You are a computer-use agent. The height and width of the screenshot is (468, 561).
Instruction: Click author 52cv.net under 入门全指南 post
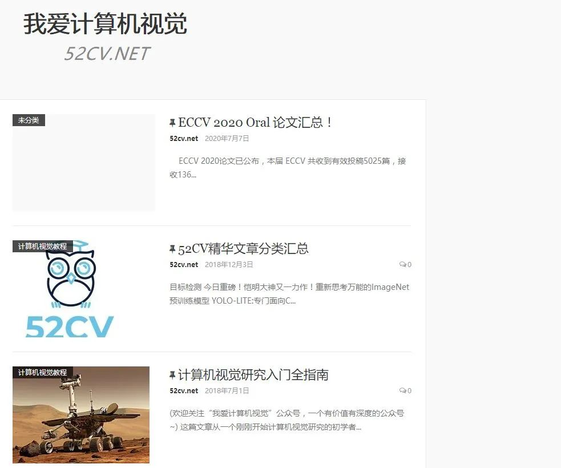[x=184, y=391]
